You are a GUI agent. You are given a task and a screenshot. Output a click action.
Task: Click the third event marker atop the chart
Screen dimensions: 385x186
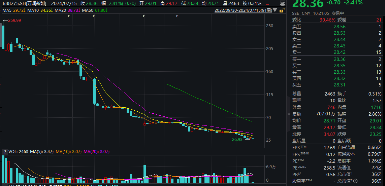click(144, 16)
